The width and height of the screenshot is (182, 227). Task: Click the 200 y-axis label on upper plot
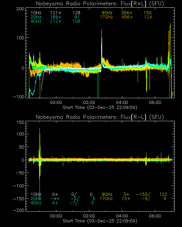pos(20,9)
